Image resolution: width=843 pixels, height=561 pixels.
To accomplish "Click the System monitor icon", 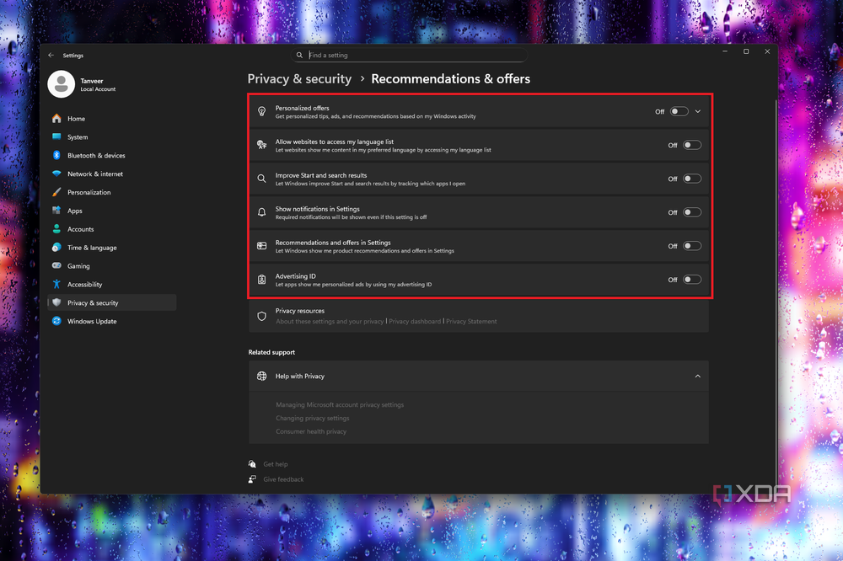I will 56,137.
